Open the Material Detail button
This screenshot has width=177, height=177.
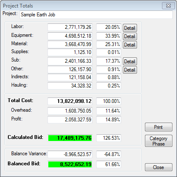pos(130,45)
